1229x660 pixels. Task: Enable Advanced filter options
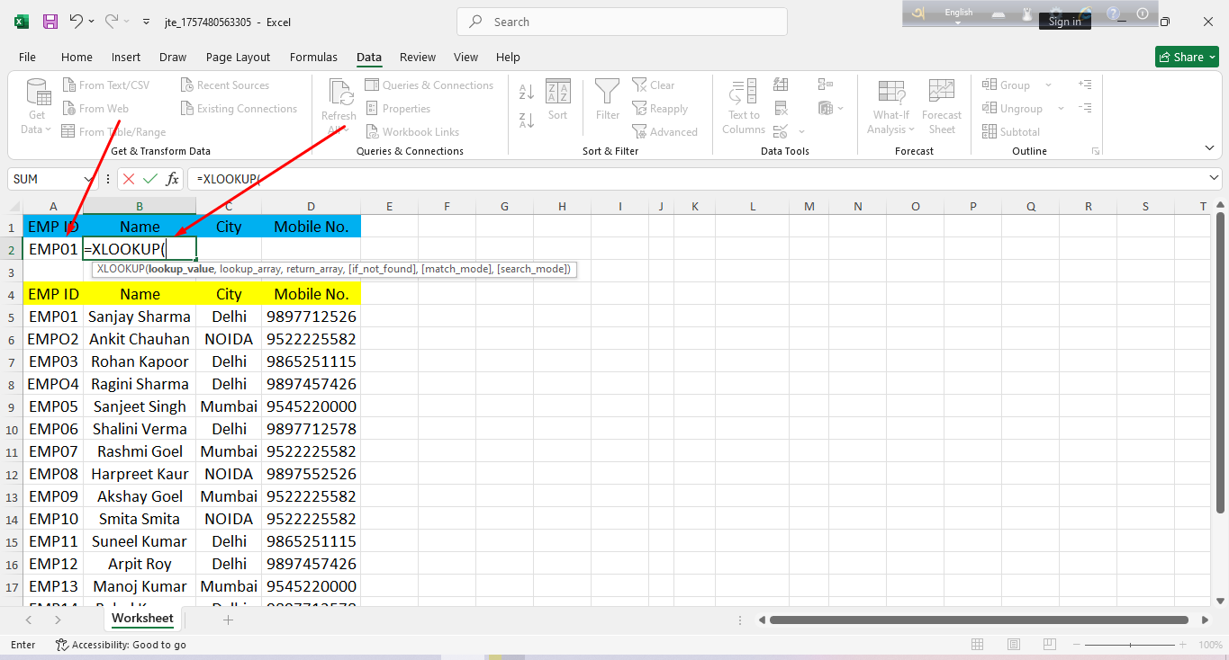pos(666,131)
